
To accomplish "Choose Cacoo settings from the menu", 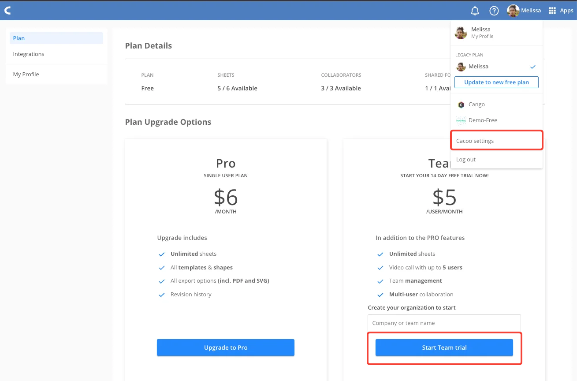I will coord(474,141).
